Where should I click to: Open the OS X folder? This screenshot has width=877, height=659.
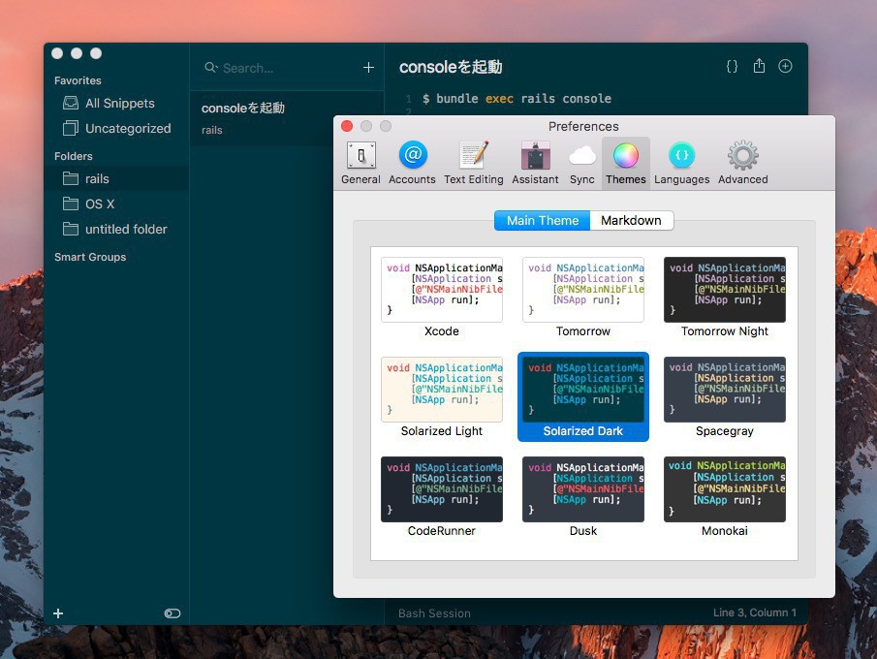click(x=100, y=204)
